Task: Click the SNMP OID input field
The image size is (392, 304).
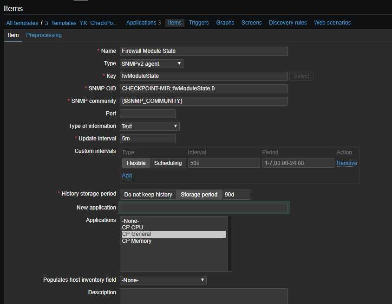Action: (203, 89)
